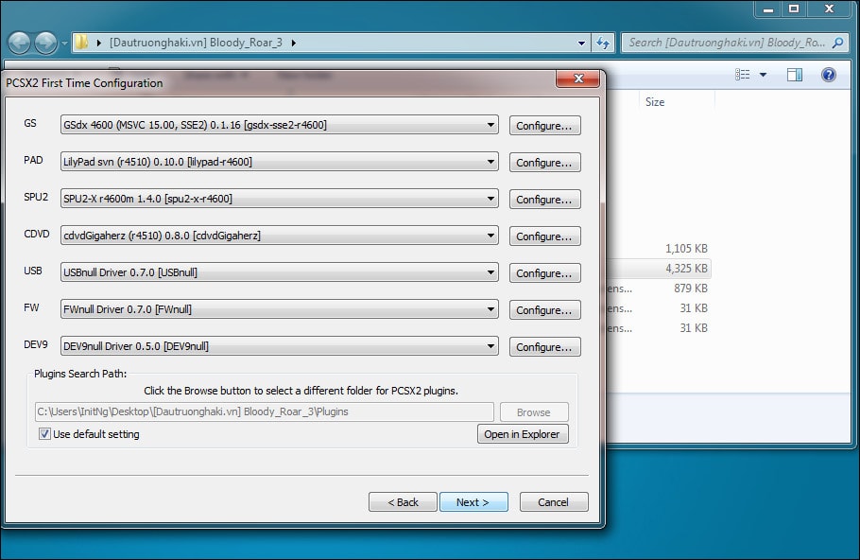Minimize the Explorer window
860x560 pixels.
click(767, 9)
